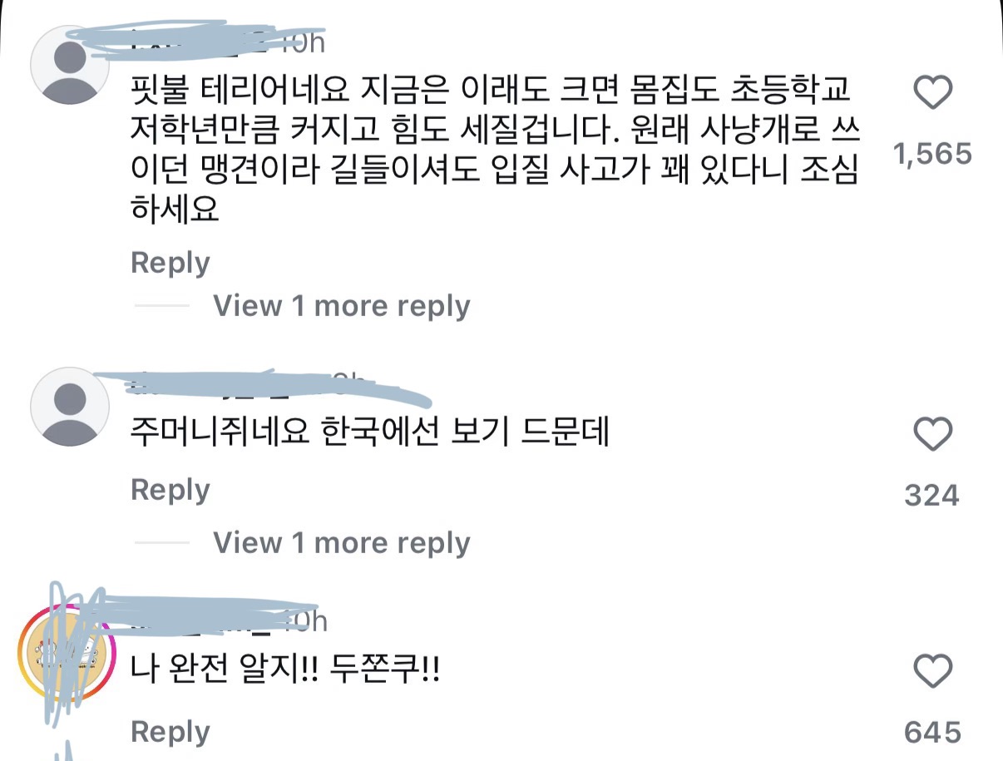Reply to the 주머니쥐네요 comment
Viewport: 1003px width, 761px height.
(170, 490)
